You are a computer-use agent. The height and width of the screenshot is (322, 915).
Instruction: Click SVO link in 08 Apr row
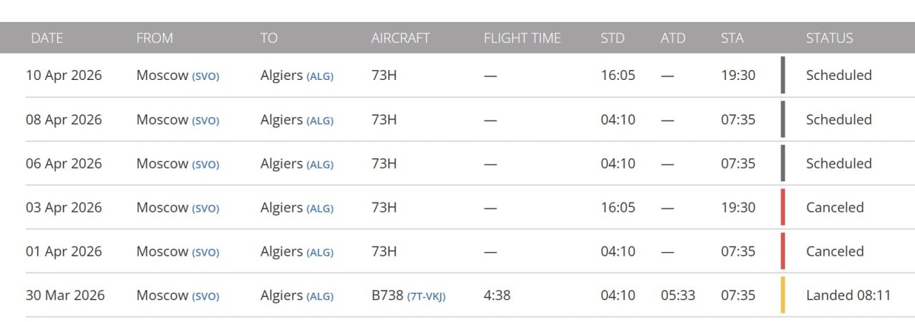click(x=205, y=120)
